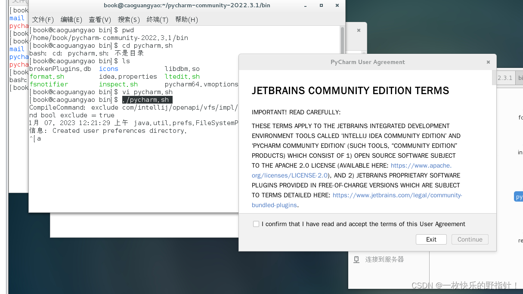Viewport: 523px width, 294px height.
Task: Click 'pycharm64.vmoptions' in terminal listing
Action: (201, 84)
